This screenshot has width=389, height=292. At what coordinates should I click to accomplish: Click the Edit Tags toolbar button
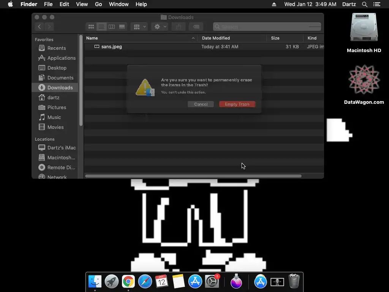pyautogui.click(x=196, y=27)
